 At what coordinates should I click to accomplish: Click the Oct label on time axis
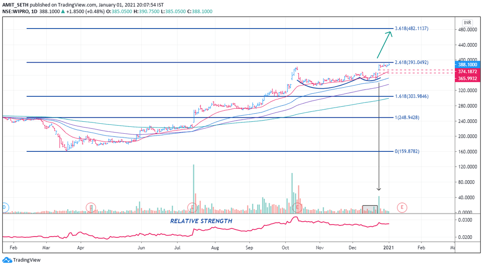285,249
